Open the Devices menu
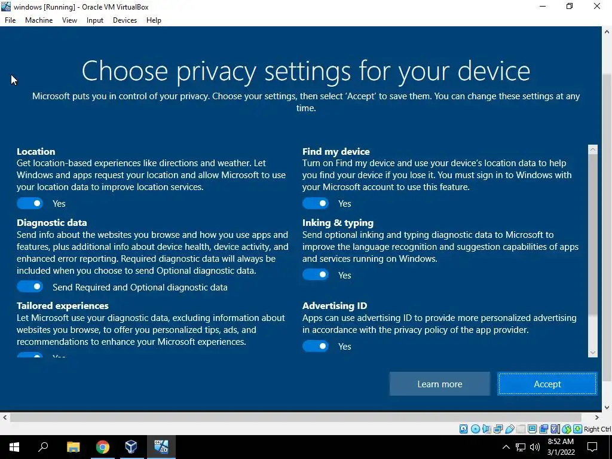 [x=125, y=20]
